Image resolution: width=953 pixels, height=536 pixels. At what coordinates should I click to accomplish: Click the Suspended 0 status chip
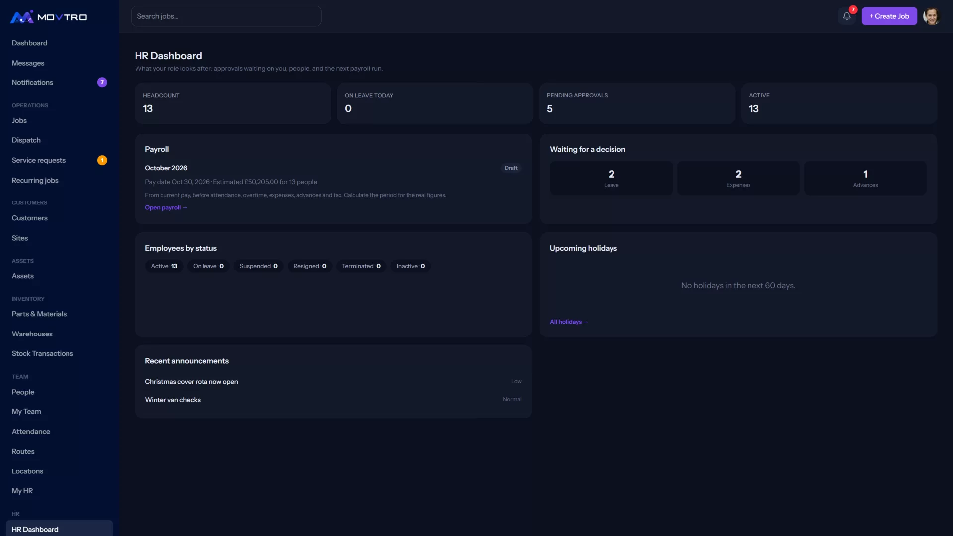[x=259, y=266]
